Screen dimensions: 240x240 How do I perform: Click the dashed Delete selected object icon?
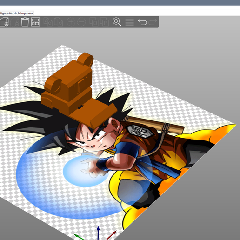[x=15, y=22]
